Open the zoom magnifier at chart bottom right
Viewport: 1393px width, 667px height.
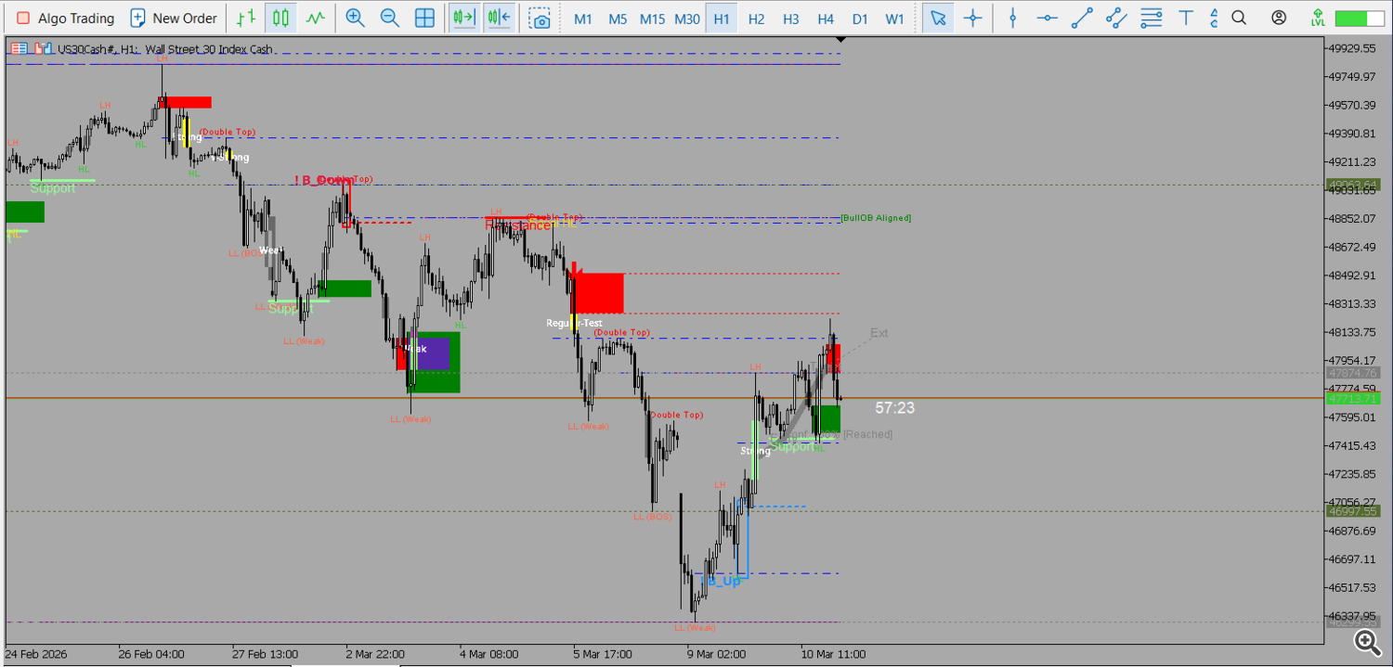point(1366,642)
